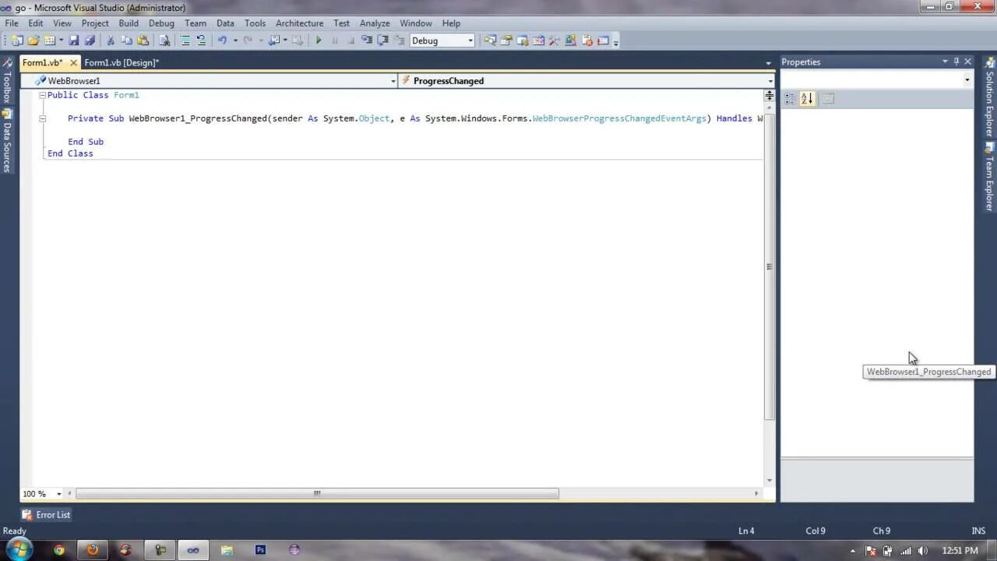Image resolution: width=997 pixels, height=561 pixels.
Task: Click the Comment Out selected lines icon
Action: click(185, 41)
